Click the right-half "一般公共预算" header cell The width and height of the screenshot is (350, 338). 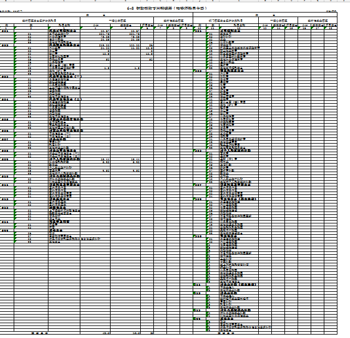[279, 20]
